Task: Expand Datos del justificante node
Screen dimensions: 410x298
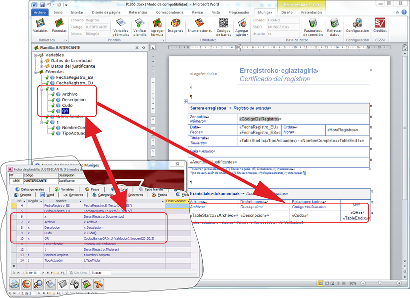Action: [41, 67]
